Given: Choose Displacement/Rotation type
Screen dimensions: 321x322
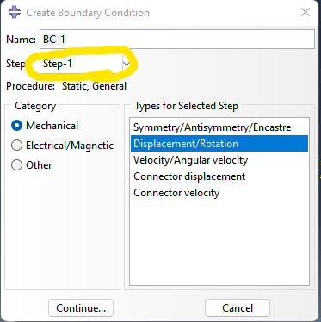Looking at the screenshot, I should click(219, 144).
